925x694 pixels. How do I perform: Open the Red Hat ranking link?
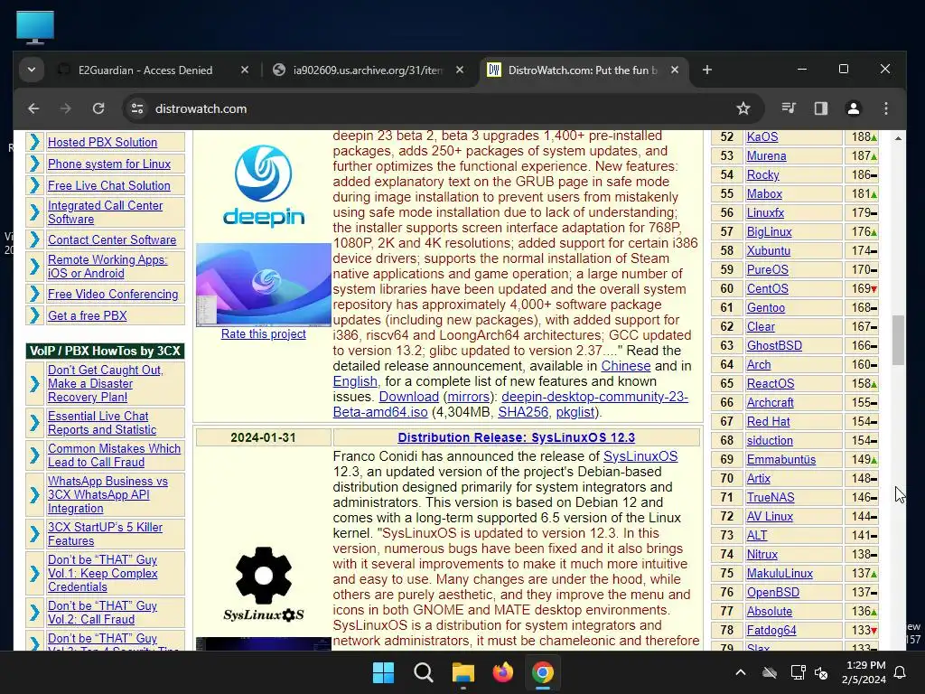click(x=768, y=421)
